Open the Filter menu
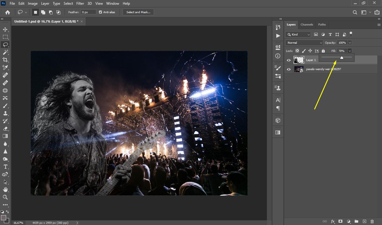Viewport: 382px width, 225px height. point(80,4)
